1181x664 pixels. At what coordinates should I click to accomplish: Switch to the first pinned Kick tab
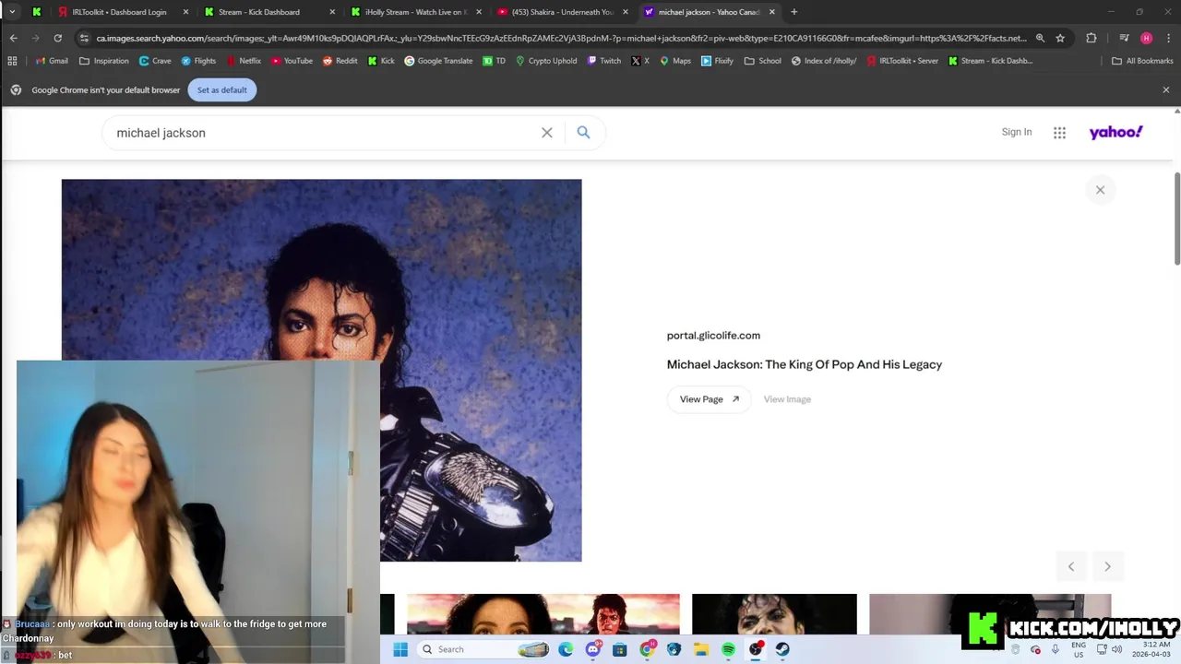(x=37, y=12)
